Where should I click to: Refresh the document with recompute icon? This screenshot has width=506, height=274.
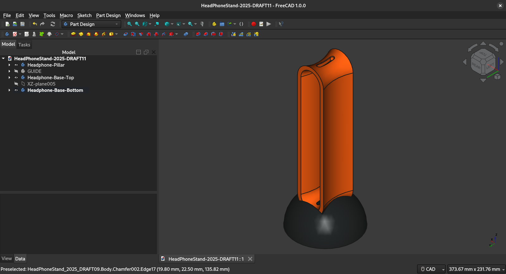(53, 24)
